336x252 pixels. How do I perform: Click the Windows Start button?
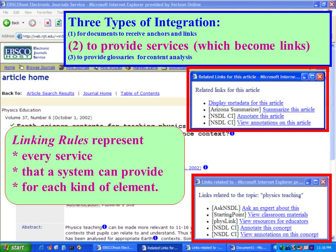(15, 247)
